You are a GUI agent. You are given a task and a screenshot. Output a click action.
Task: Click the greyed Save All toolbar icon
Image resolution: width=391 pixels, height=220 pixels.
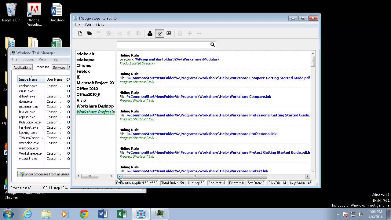[x=108, y=33]
